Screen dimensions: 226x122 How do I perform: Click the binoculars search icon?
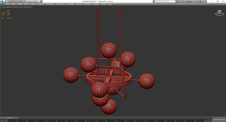(x=177, y=1)
